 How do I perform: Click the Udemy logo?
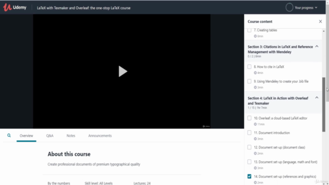click(14, 8)
